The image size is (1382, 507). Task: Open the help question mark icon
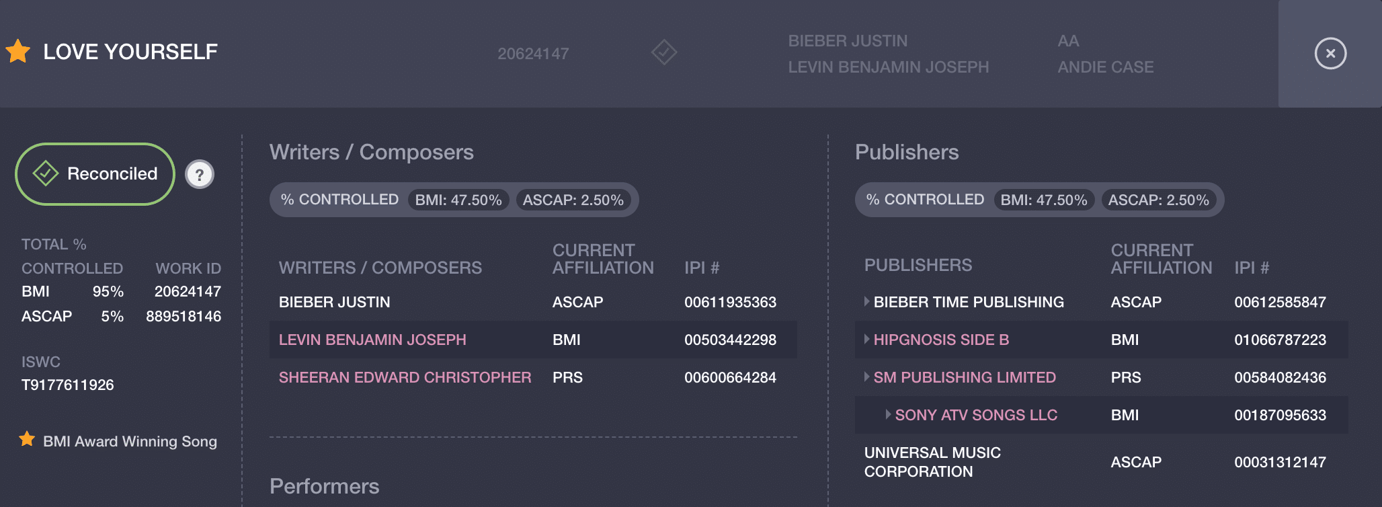click(x=200, y=175)
